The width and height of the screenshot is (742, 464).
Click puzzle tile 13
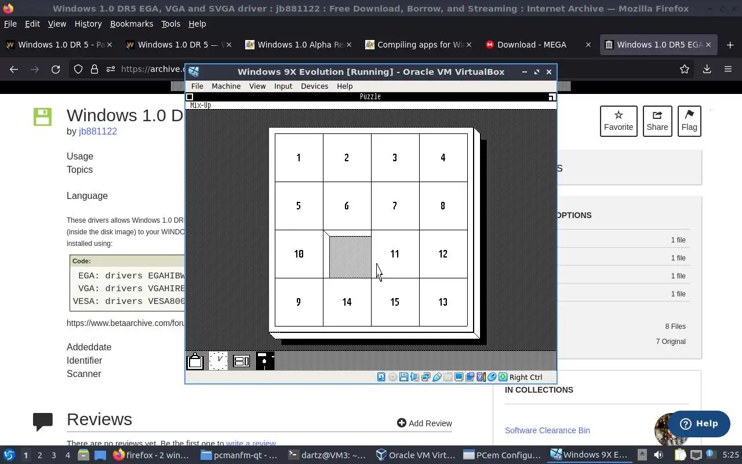[443, 302]
